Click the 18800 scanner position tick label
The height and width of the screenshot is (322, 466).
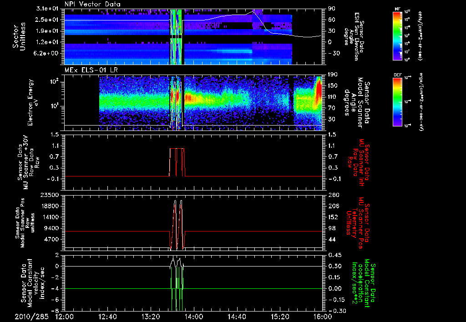coord(50,206)
